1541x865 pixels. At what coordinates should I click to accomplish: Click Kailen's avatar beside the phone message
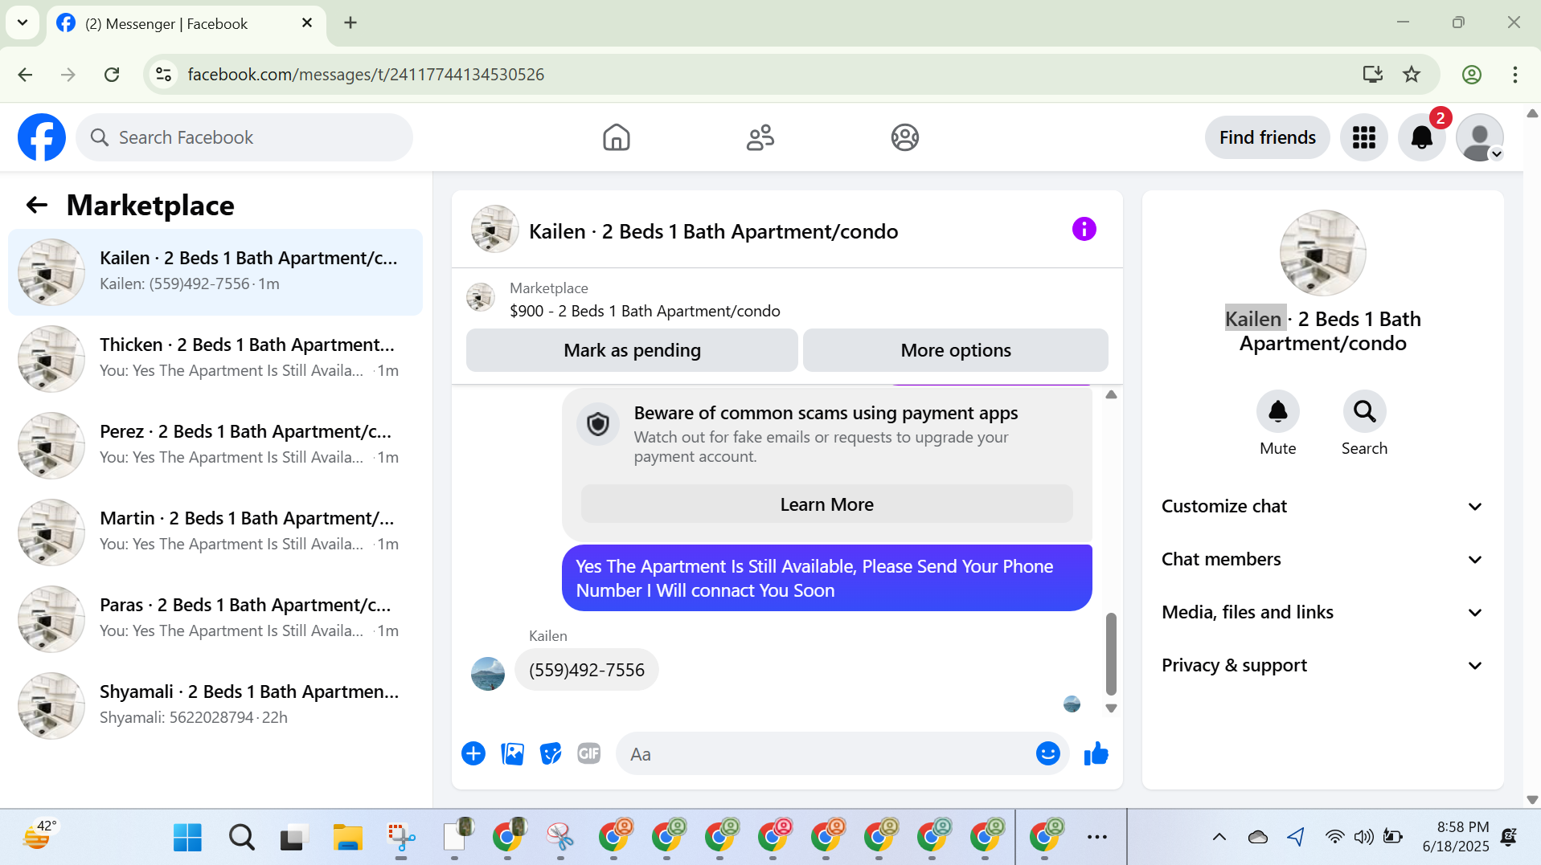click(x=488, y=673)
